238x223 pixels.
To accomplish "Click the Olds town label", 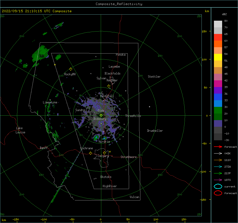I will (x=101, y=111).
